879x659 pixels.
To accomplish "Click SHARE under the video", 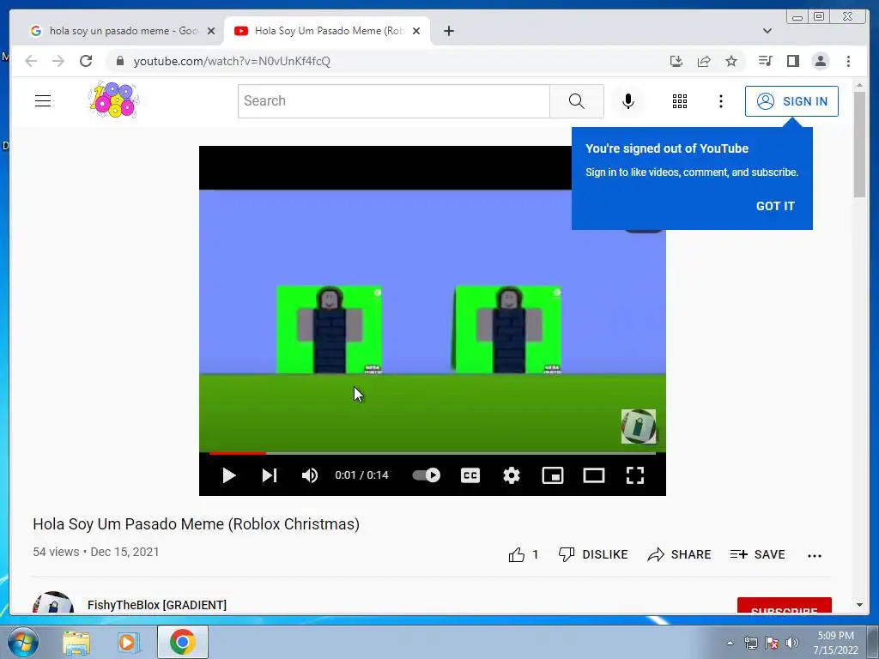I will (679, 554).
